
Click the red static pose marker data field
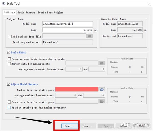(x=77, y=89)
